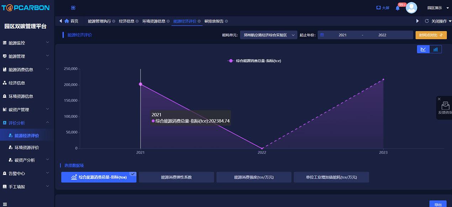Viewport: 452px width, 207px height.
Task: Click the 时间点对比 button
Action: tap(431, 35)
